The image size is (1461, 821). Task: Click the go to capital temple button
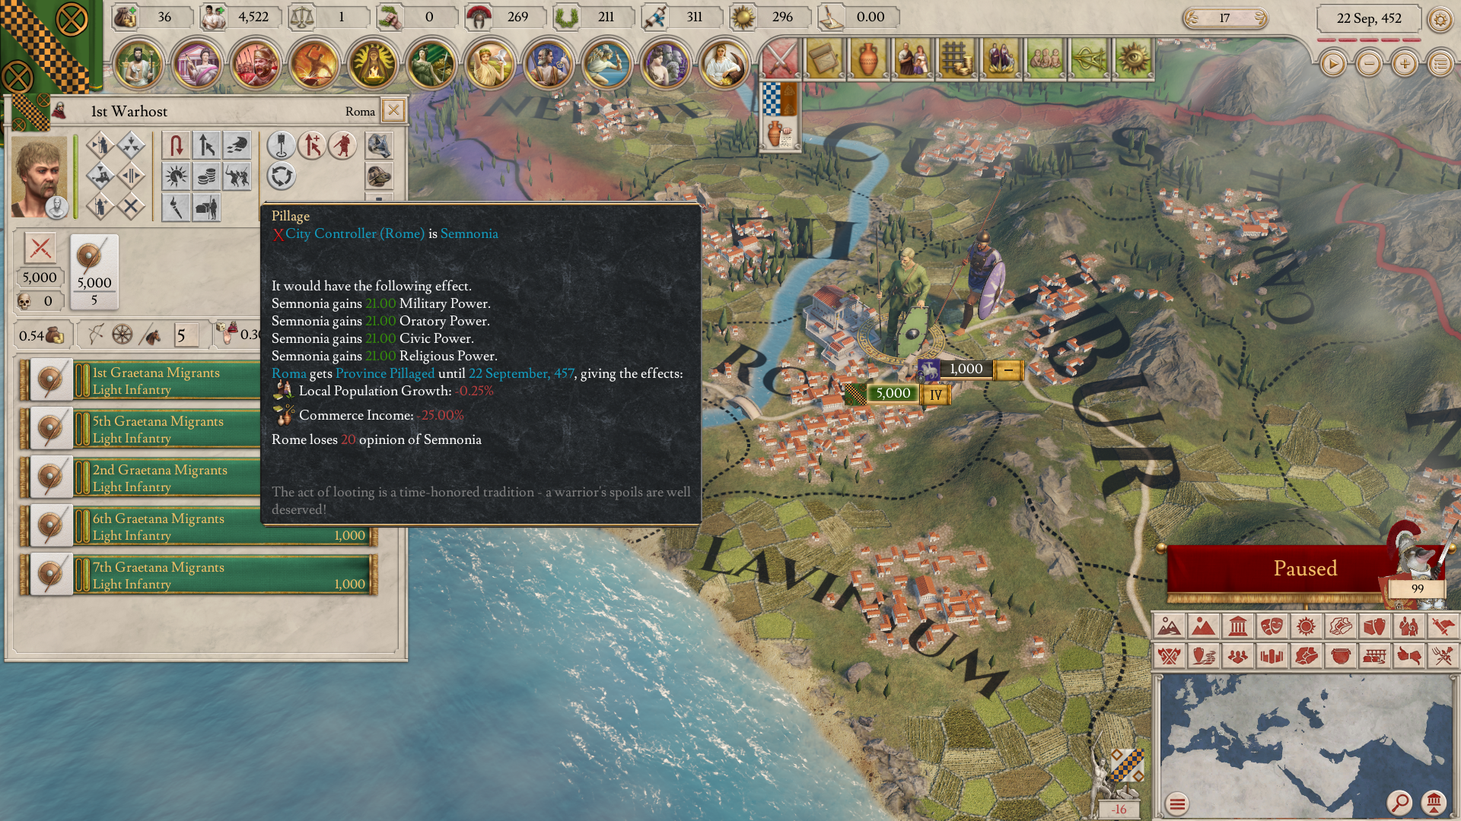tap(1434, 803)
